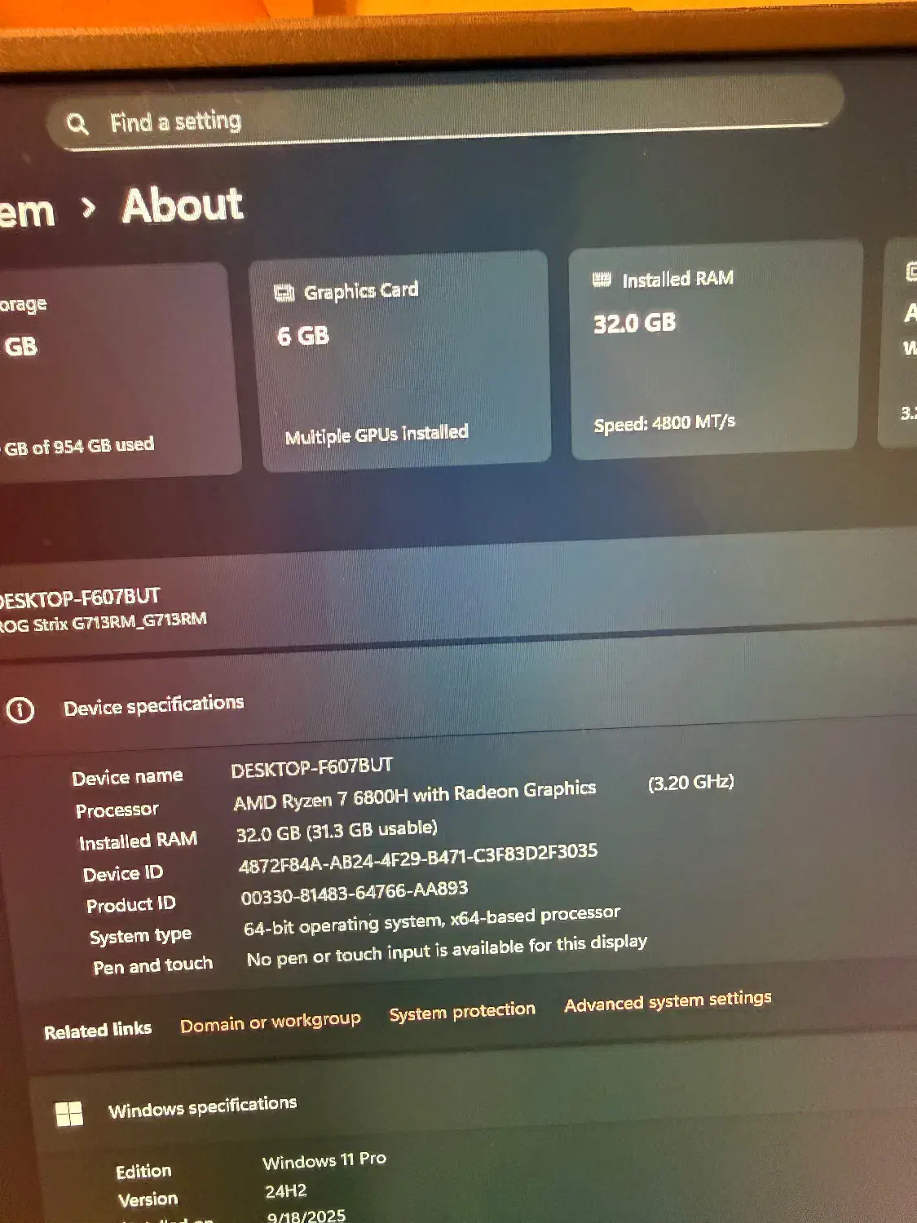Click the Graphics Card icon
Screen dimensions: 917x1223
pos(284,294)
